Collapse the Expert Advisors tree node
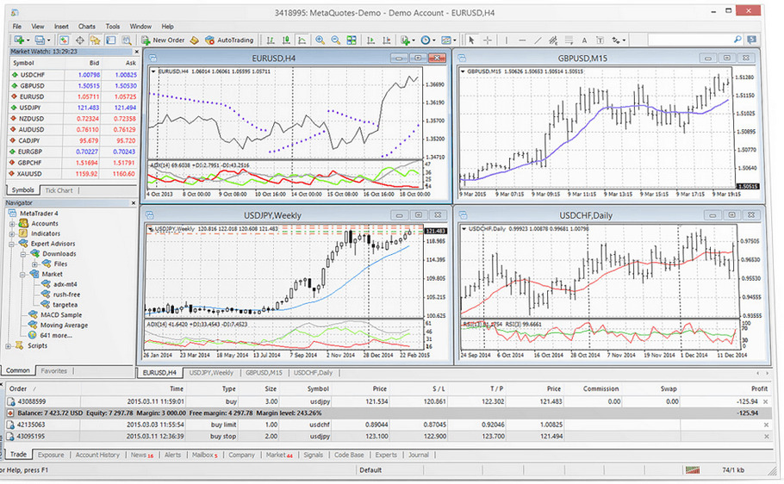This screenshot has height=484, width=784. [12, 244]
